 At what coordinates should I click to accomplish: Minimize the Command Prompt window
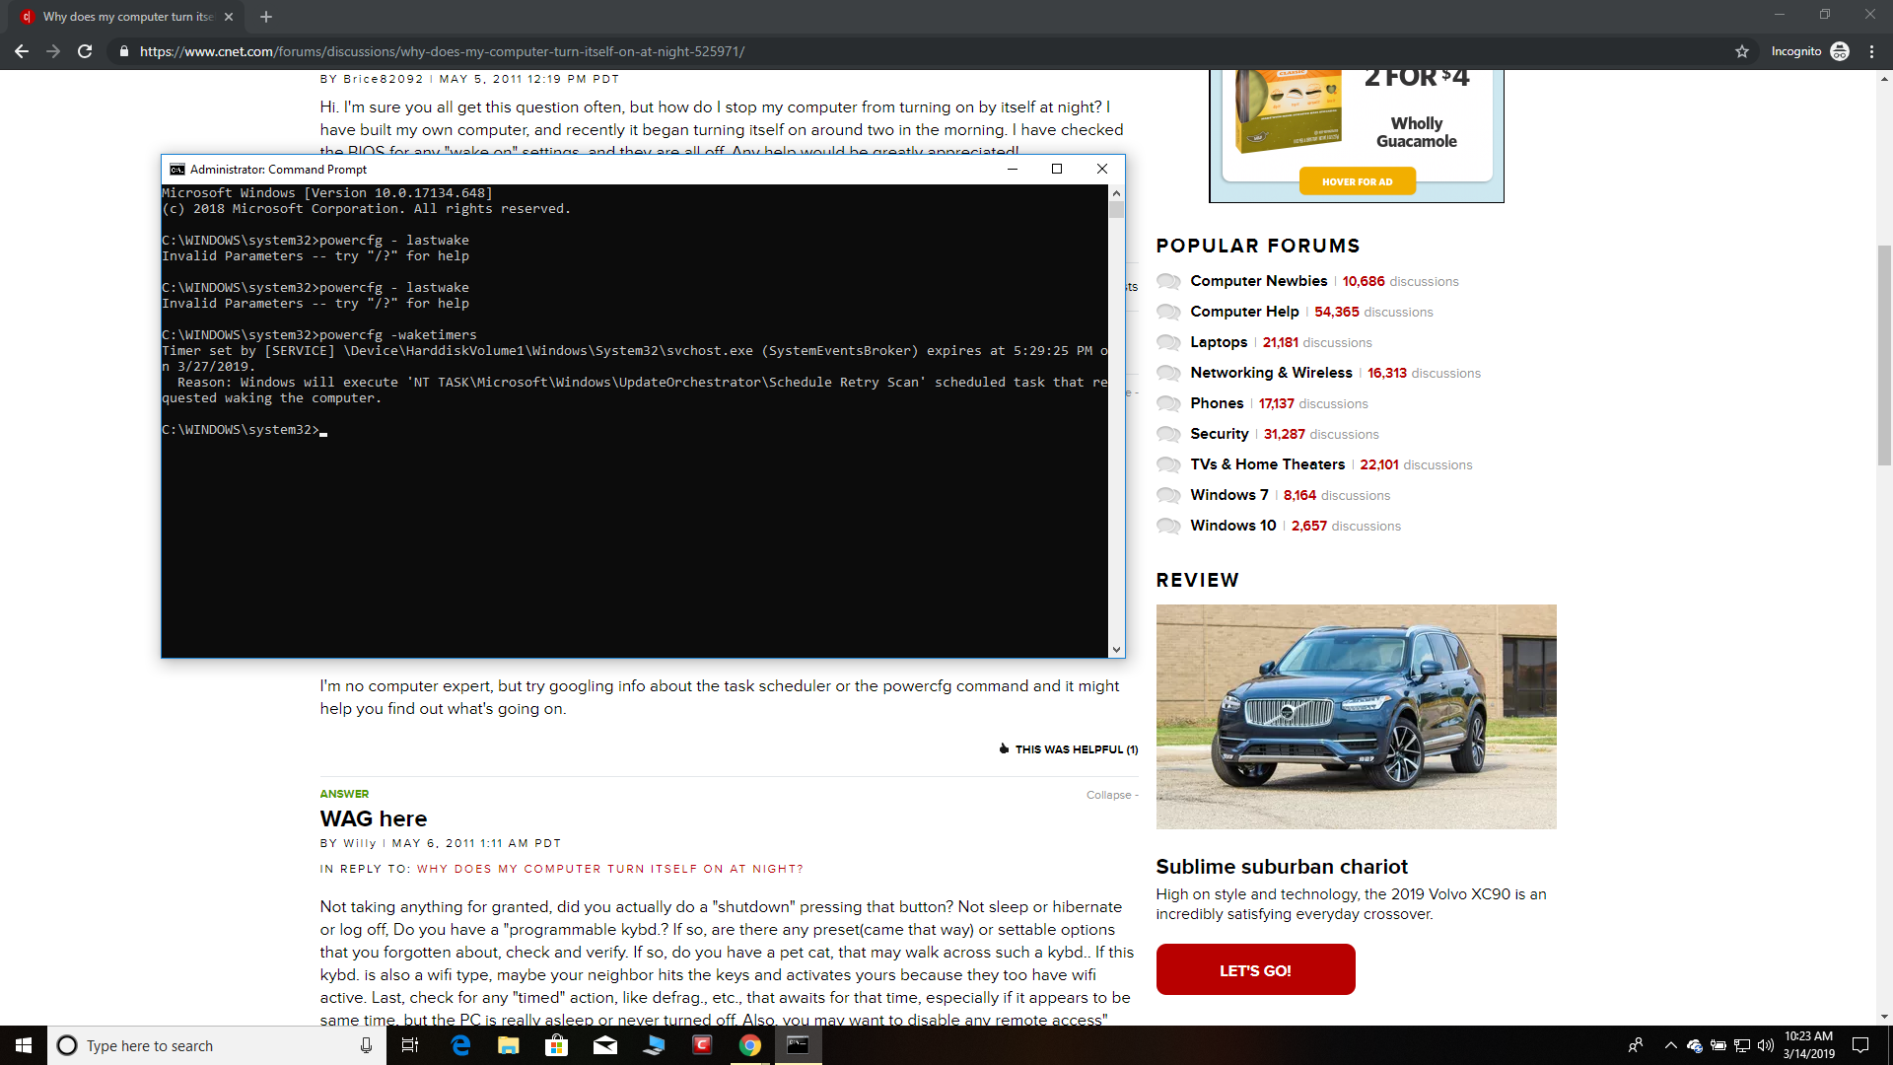point(1012,169)
